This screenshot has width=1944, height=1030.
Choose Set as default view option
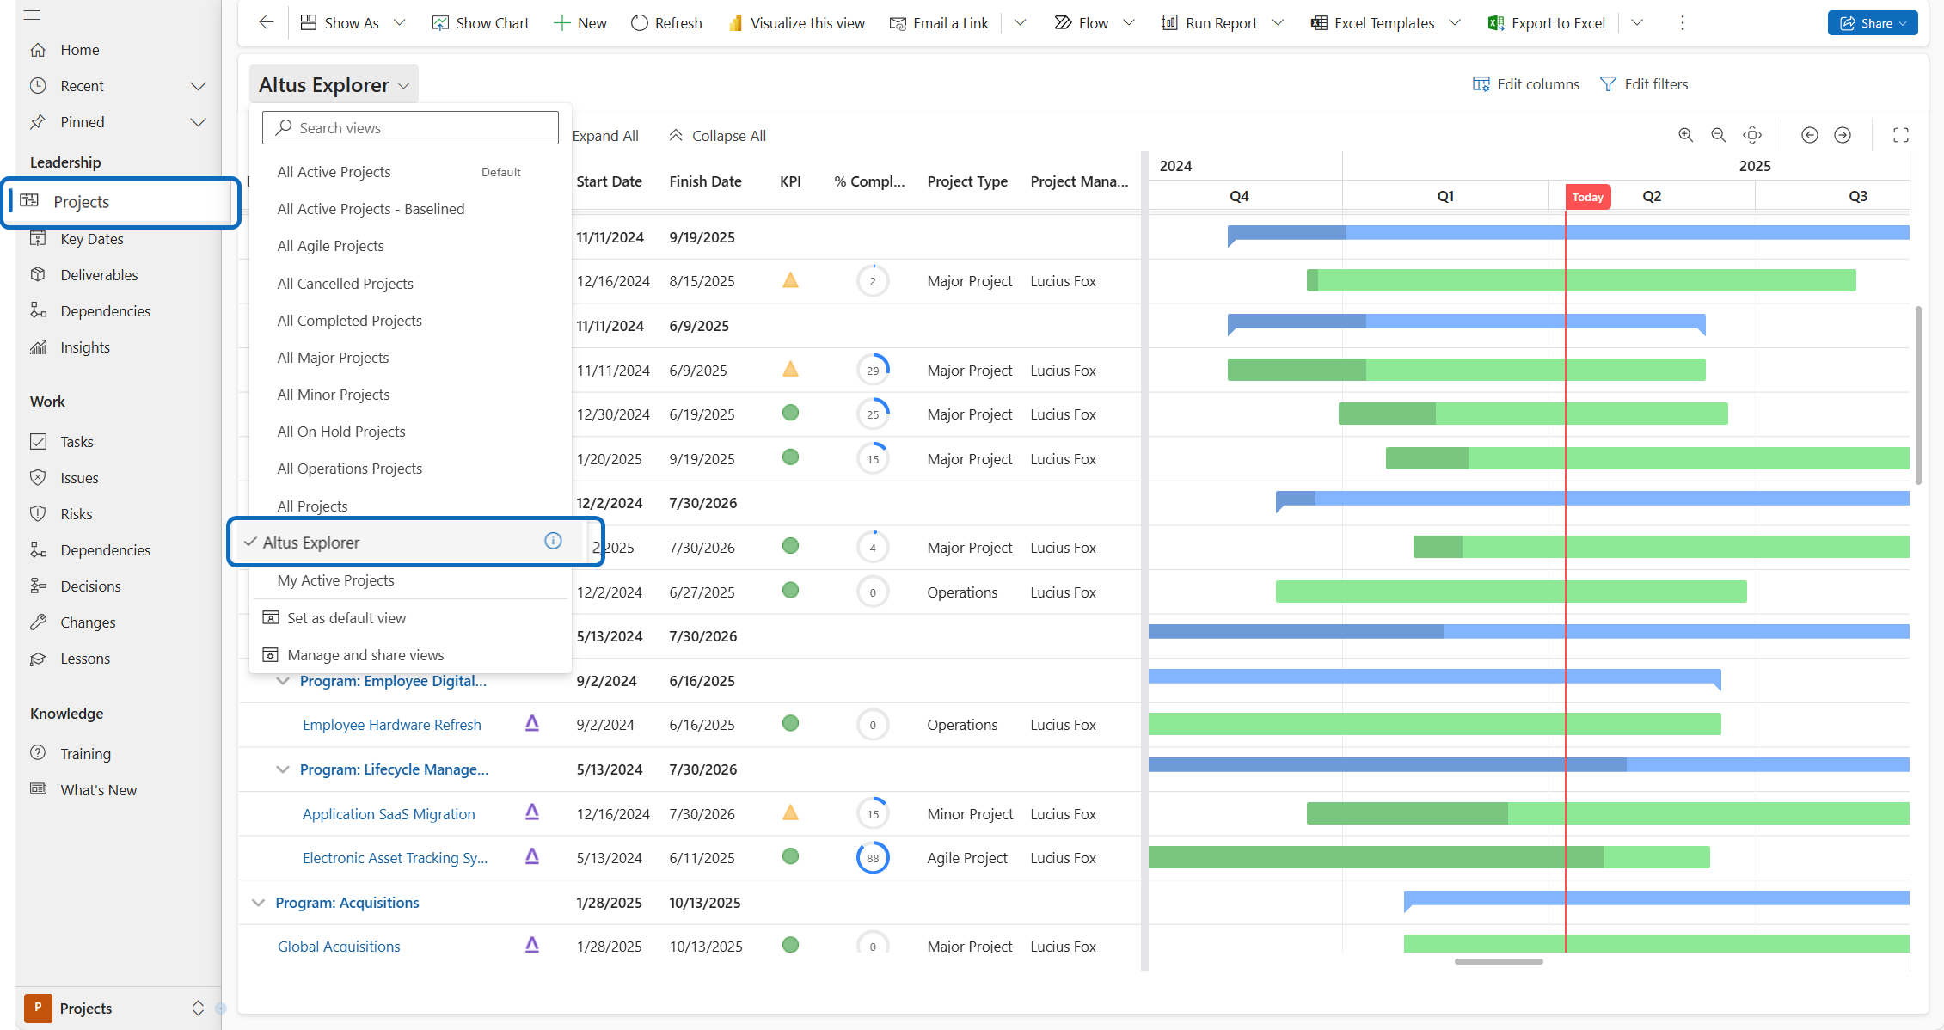pos(346,618)
